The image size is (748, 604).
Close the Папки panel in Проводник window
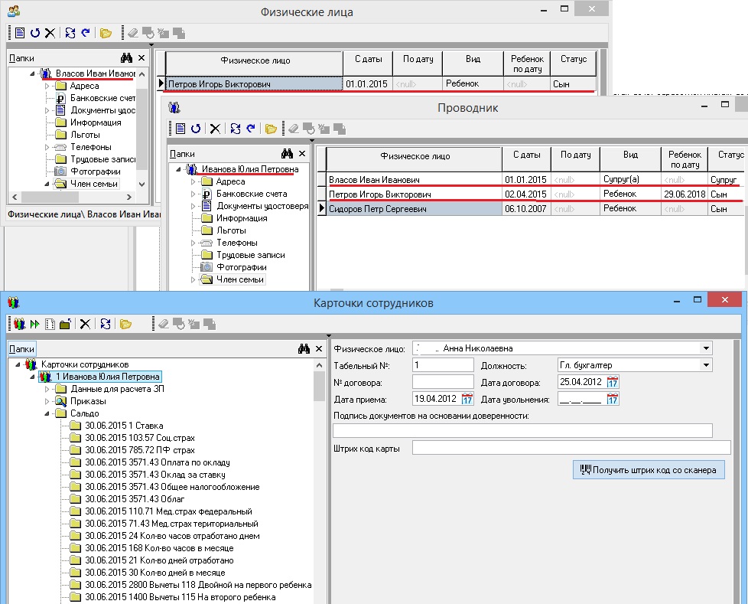[302, 153]
